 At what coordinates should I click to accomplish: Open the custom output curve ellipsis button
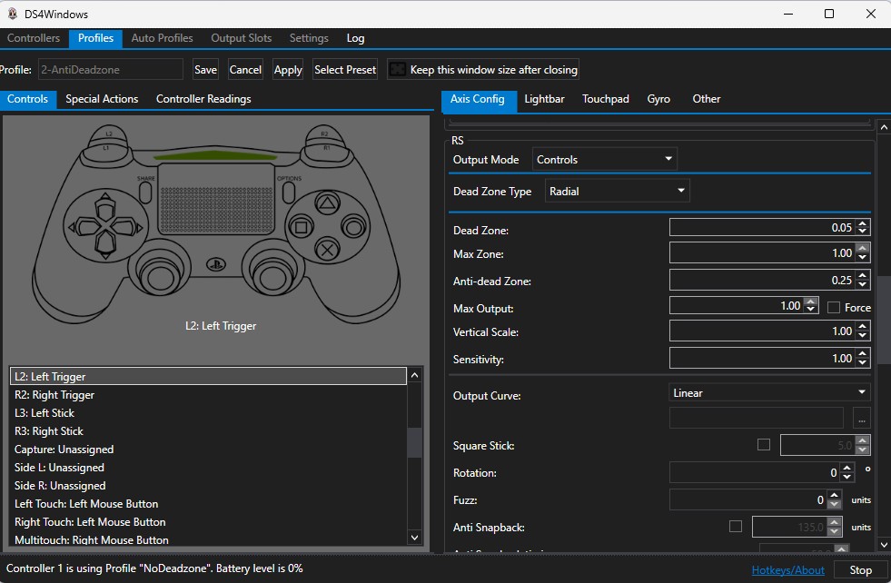pos(861,419)
